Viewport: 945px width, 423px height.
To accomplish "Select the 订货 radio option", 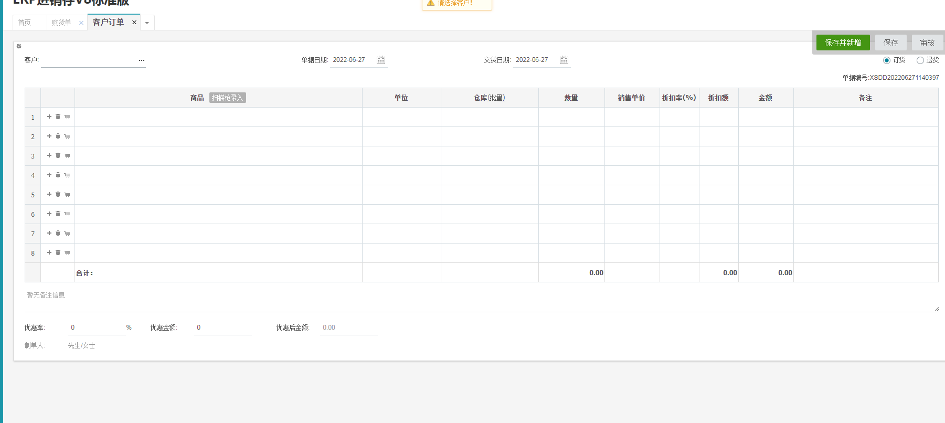I will pyautogui.click(x=887, y=60).
